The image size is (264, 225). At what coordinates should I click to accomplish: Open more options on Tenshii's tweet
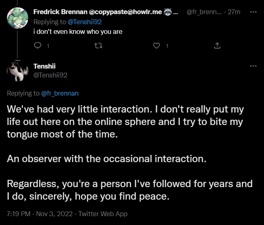pos(253,66)
